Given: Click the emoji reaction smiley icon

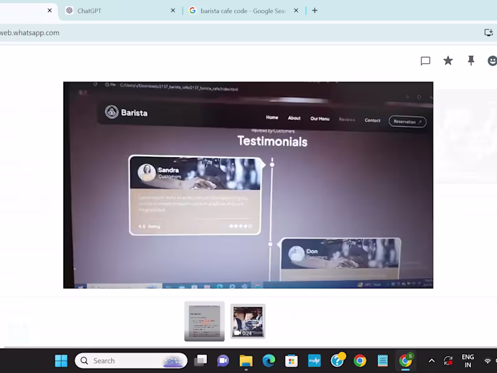Looking at the screenshot, I should point(492,60).
